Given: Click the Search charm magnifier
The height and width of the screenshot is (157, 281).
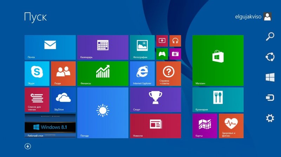Looking at the screenshot, I should click(270, 37).
